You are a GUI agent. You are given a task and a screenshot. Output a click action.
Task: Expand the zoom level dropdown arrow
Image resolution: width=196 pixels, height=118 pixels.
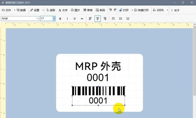point(167,10)
